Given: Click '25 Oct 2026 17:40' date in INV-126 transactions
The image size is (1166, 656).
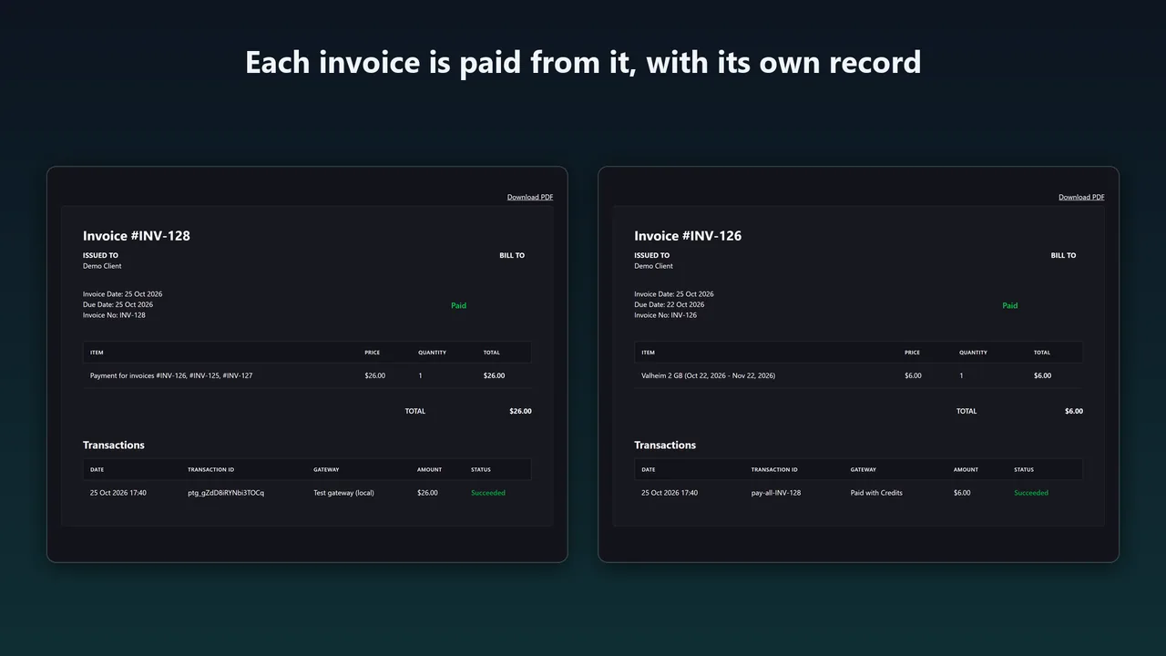Looking at the screenshot, I should click(670, 493).
